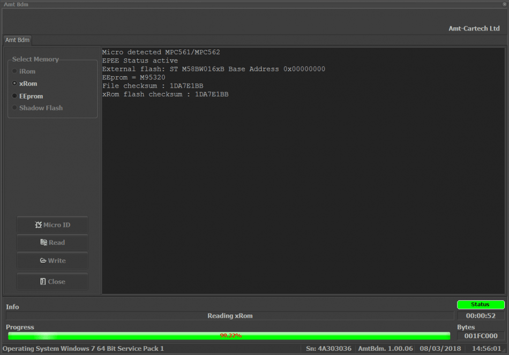Click the Reading xRom info bar
This screenshot has height=355, width=509.
230,315
